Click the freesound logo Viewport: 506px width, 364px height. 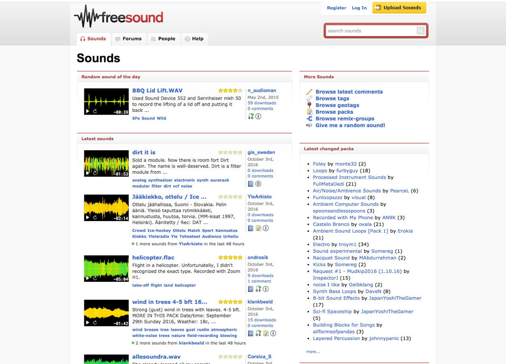pyautogui.click(x=119, y=17)
